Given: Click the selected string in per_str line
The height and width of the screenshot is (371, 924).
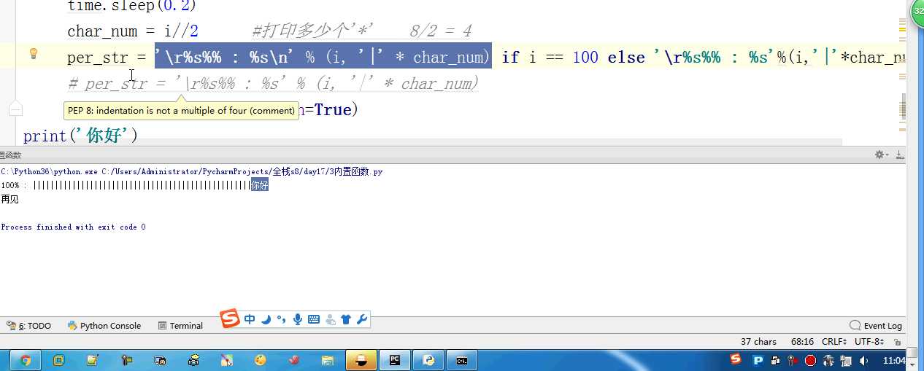Looking at the screenshot, I should pos(323,57).
